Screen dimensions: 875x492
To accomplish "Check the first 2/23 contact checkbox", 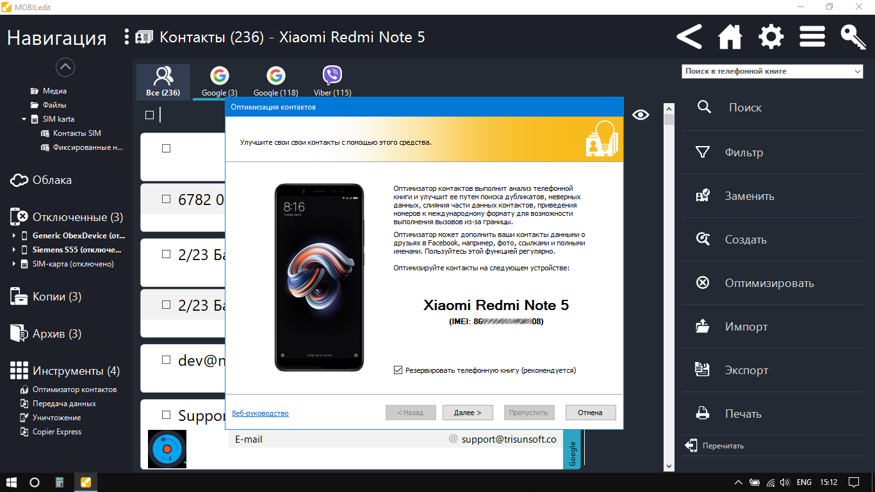I will [x=166, y=254].
